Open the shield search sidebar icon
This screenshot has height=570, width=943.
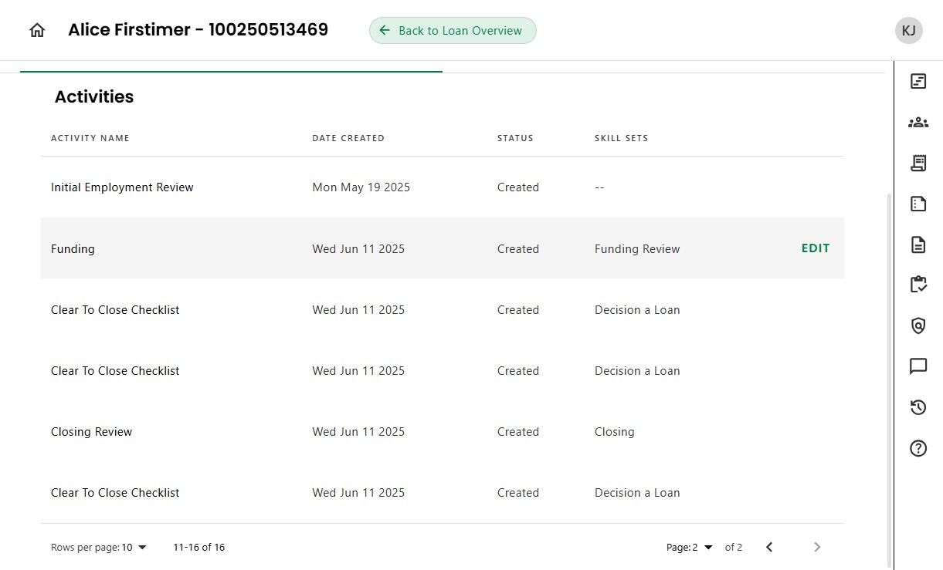click(x=918, y=325)
